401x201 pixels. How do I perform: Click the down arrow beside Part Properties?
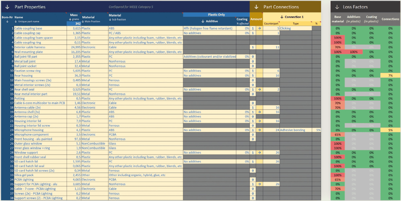click(7, 7)
